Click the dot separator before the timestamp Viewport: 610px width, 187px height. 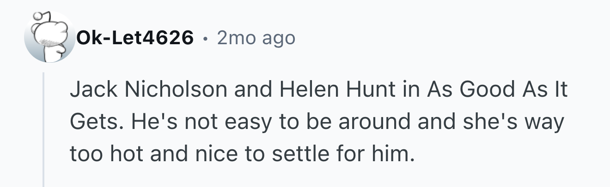[205, 38]
